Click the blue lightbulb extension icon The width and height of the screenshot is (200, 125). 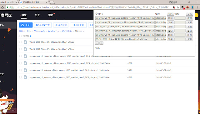point(192,7)
